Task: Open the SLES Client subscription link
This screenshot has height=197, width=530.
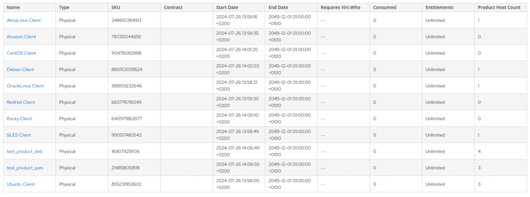Action: 19,135
